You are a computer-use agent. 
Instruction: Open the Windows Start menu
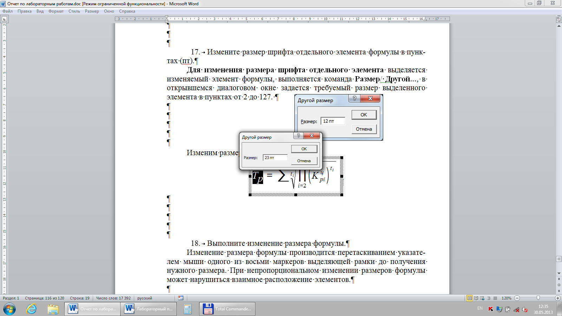pos(9,309)
